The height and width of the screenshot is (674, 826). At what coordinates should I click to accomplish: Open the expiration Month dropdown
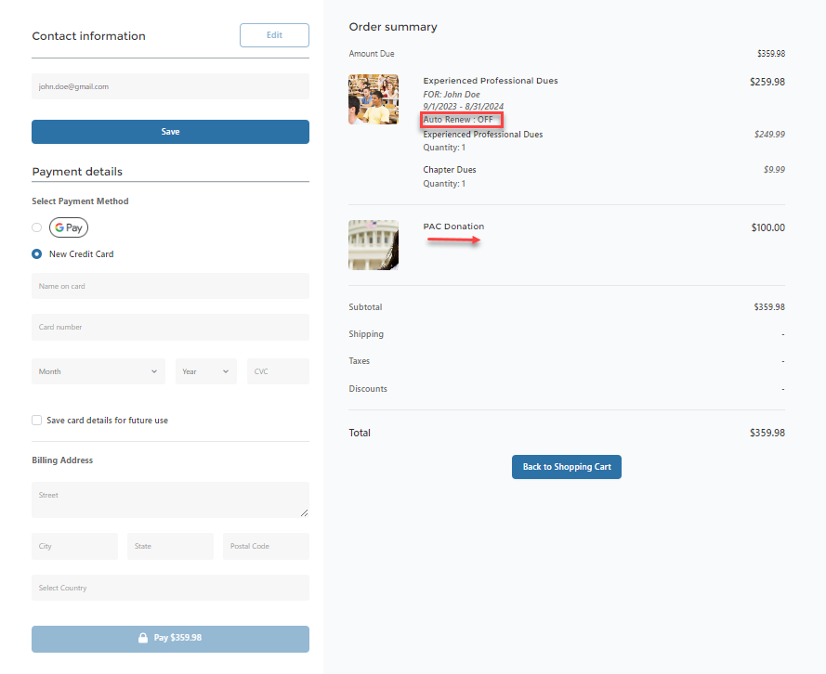point(98,371)
